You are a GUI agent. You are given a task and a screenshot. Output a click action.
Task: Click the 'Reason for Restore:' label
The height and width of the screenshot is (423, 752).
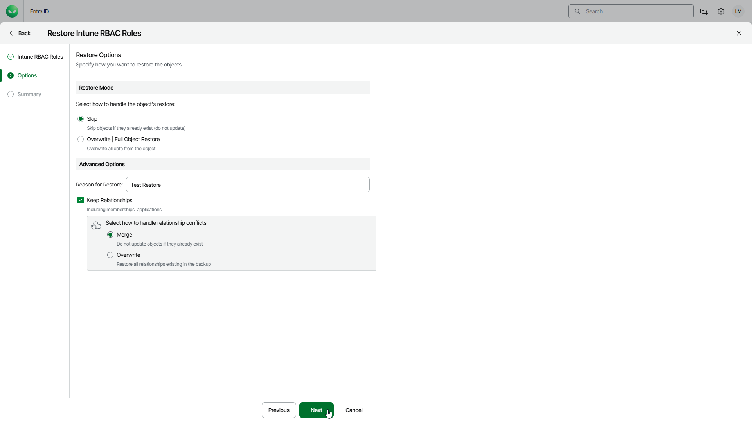point(99,185)
